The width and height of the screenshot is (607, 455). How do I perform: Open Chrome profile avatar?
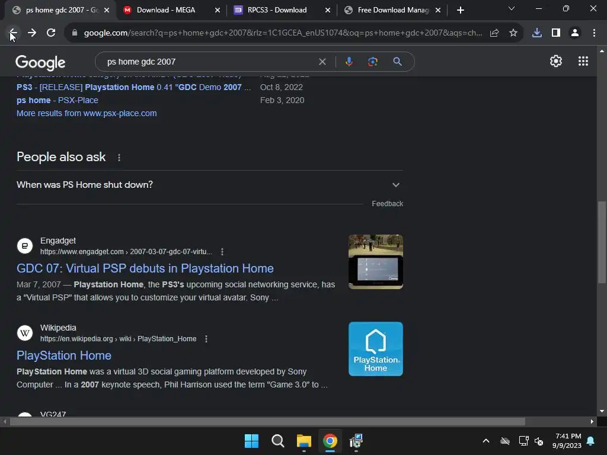click(575, 33)
